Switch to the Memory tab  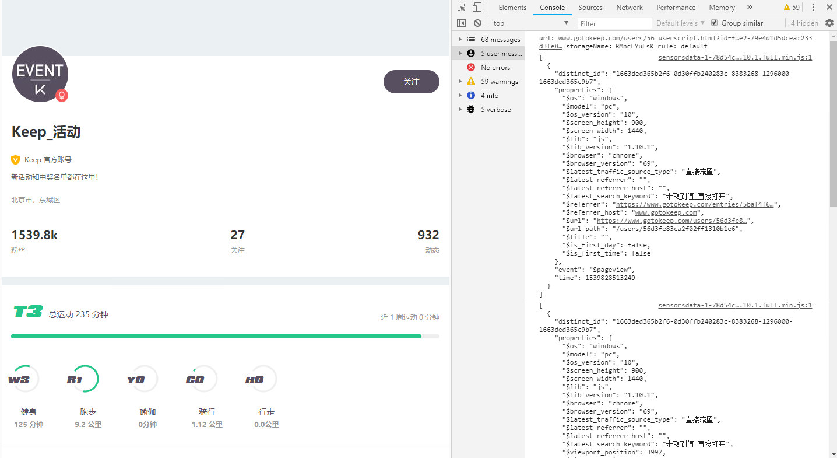coord(722,8)
